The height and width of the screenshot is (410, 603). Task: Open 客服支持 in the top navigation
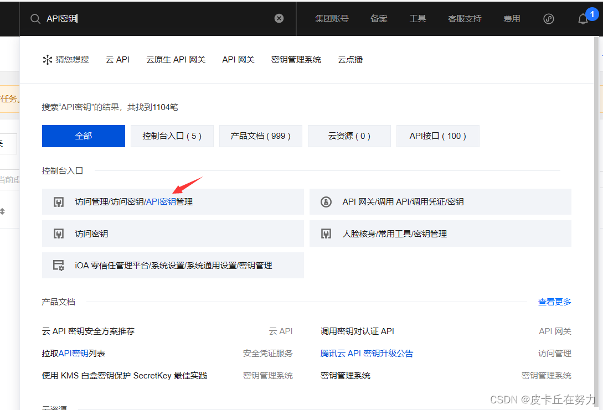(465, 18)
